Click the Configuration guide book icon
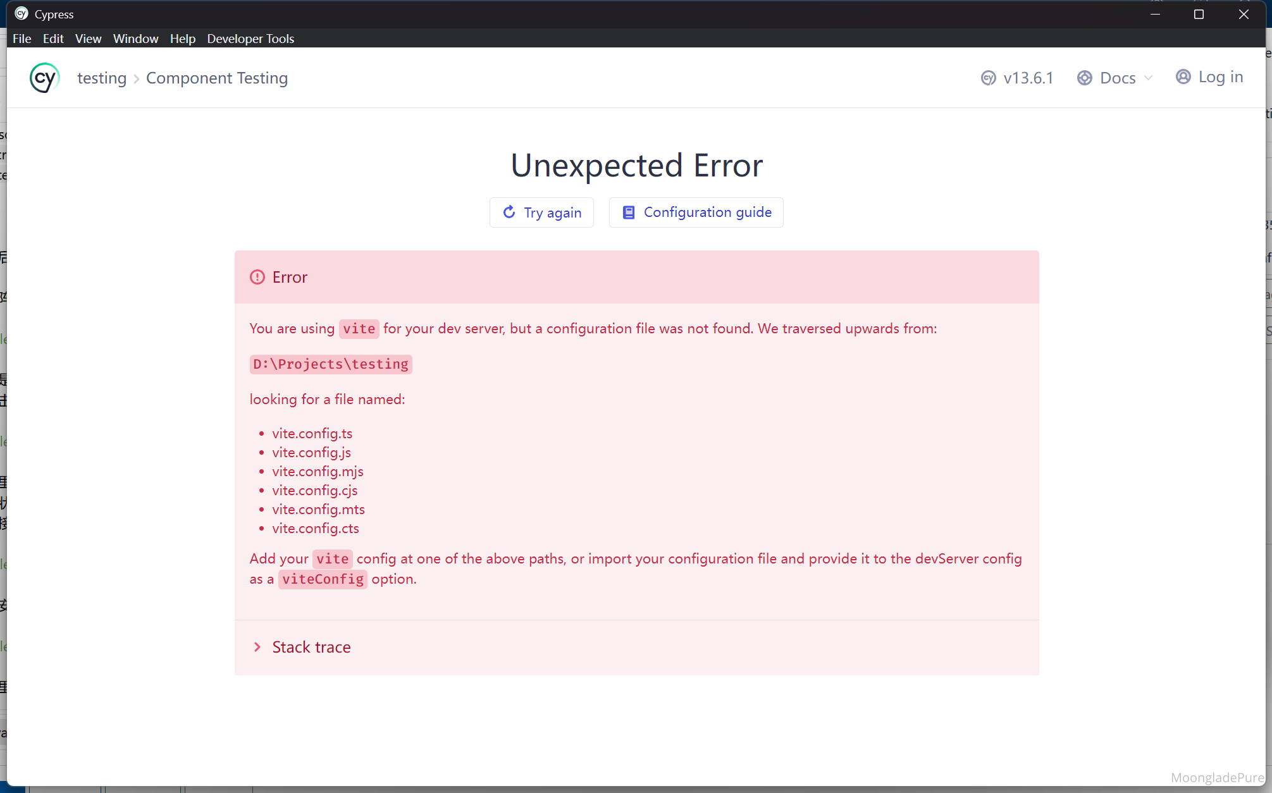Screen dimensions: 1272x793 (x=629, y=212)
